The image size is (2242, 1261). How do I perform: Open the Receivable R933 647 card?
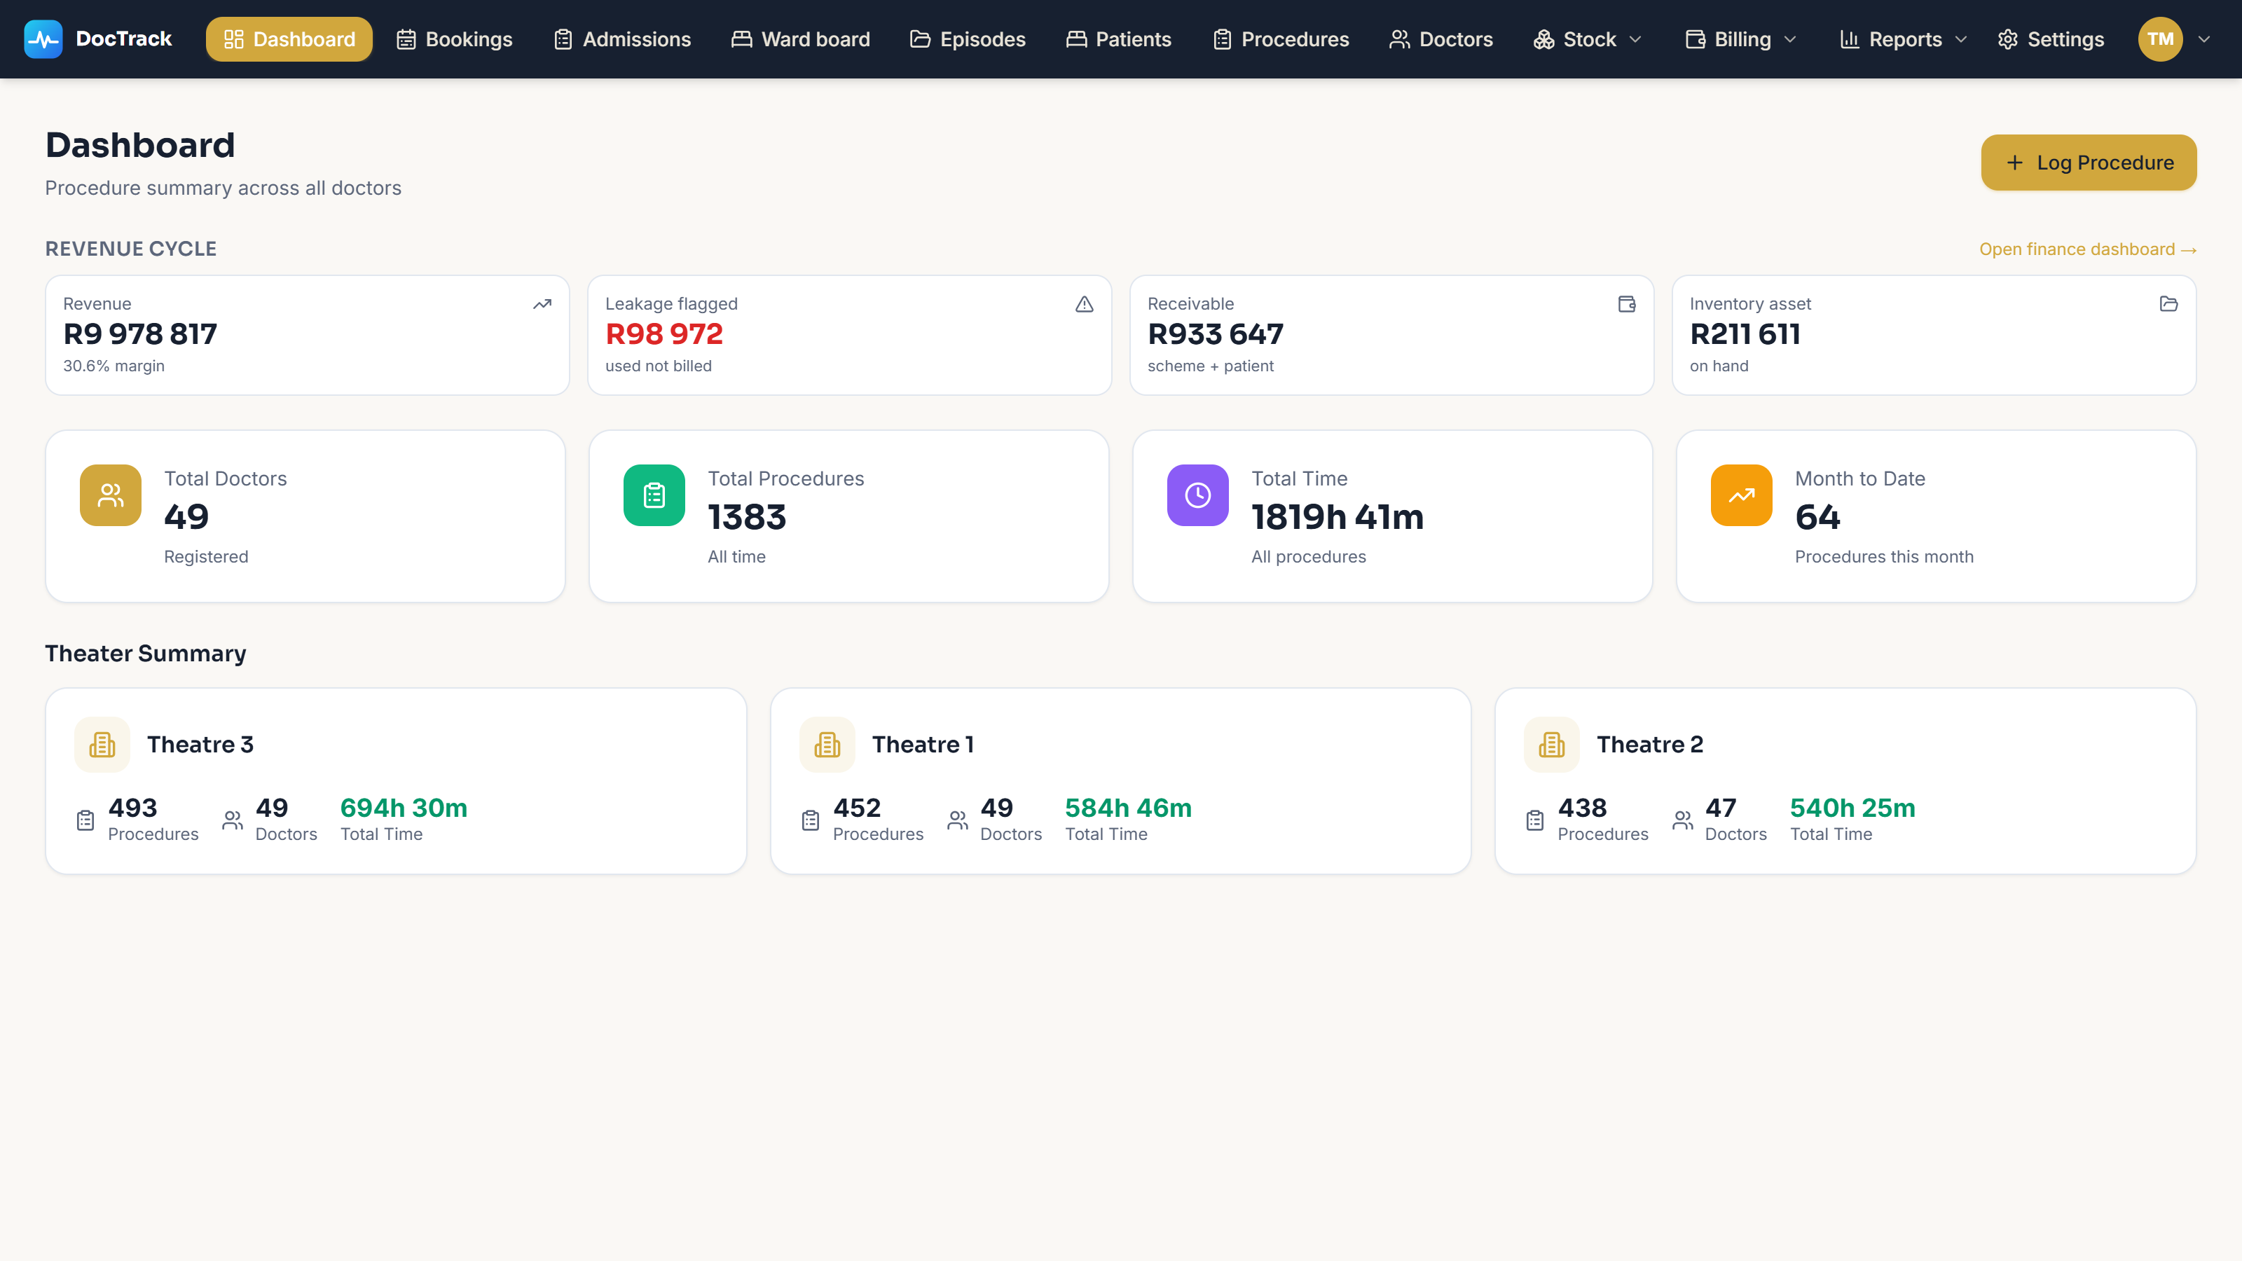[x=1391, y=335]
